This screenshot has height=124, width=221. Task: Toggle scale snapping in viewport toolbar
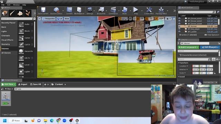[156, 19]
